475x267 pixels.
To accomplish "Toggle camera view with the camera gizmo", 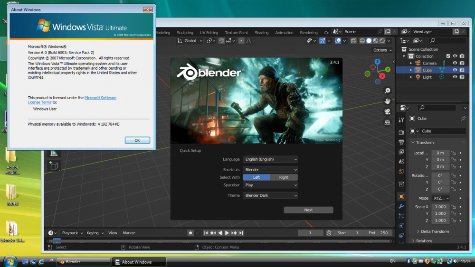I will 388,111.
